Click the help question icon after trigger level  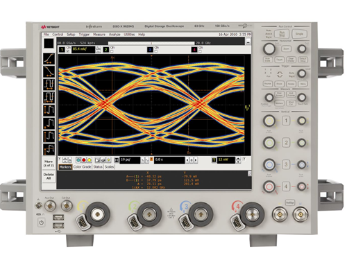(244, 159)
